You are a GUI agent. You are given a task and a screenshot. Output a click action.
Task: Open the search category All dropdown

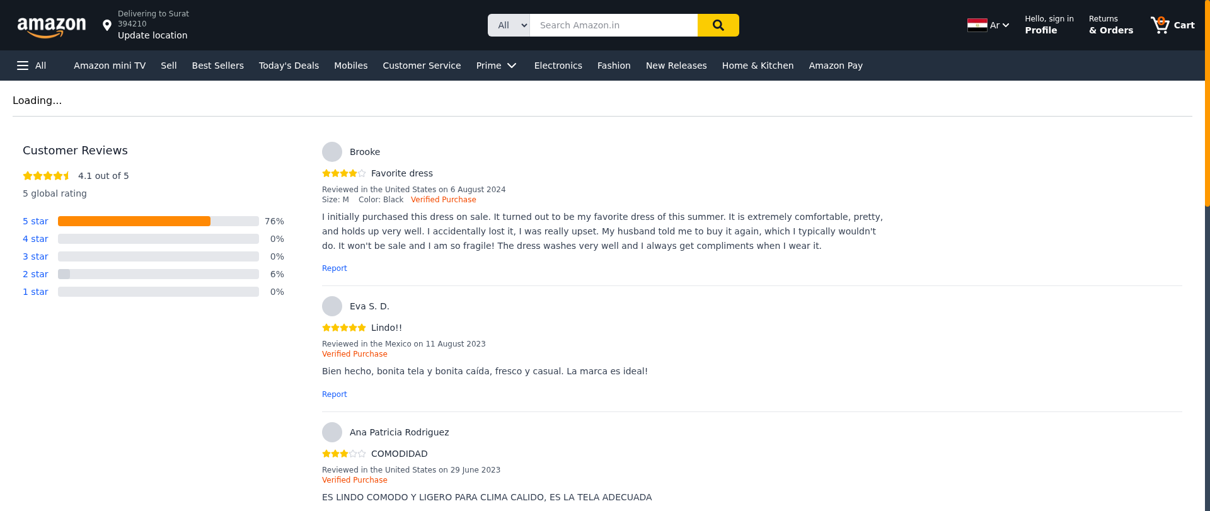[509, 25]
